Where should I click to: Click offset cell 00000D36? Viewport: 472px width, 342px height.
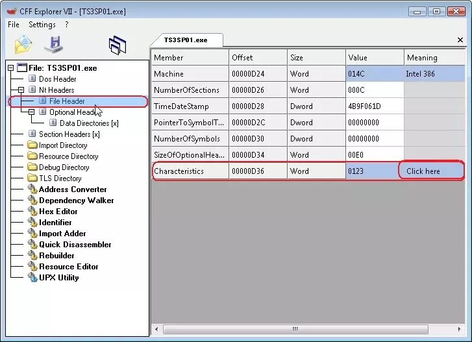258,171
